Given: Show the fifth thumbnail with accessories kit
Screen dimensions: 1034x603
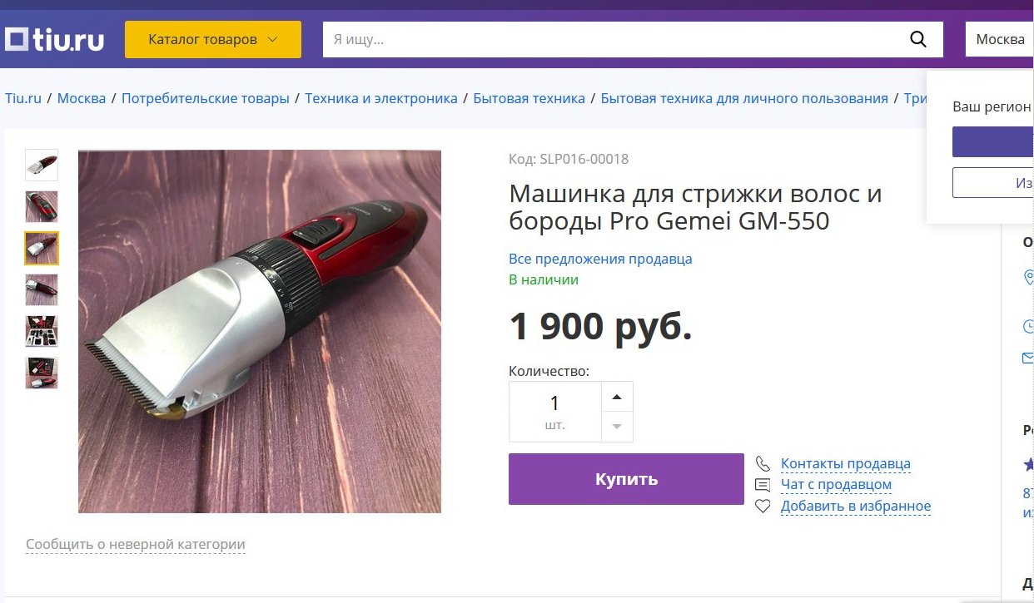Looking at the screenshot, I should pos(42,331).
